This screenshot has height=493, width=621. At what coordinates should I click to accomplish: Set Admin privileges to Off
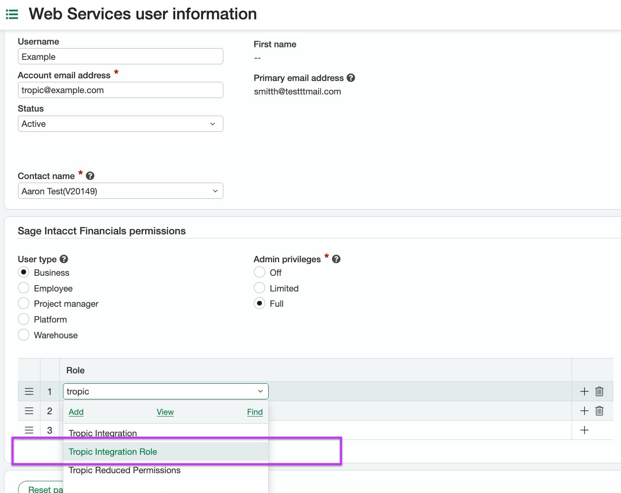coord(259,272)
